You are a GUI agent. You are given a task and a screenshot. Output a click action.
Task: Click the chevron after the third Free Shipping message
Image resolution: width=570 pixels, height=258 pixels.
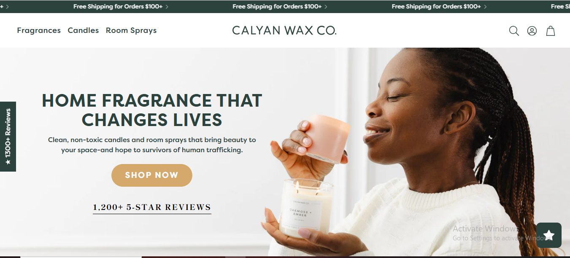click(x=486, y=7)
